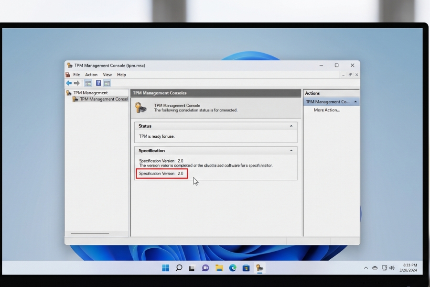Maximize the TPM Management Console window
This screenshot has width=430, height=287.
coord(336,66)
